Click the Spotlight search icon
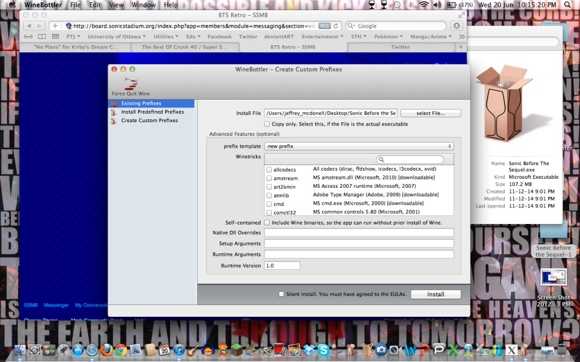This screenshot has height=362, width=580. (x=568, y=5)
